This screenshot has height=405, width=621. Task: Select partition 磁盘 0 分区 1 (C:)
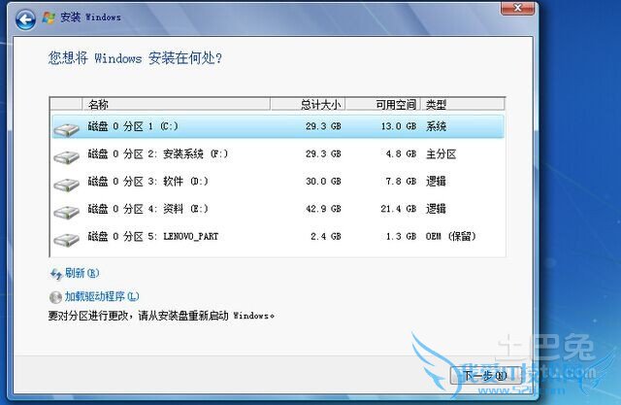point(278,126)
